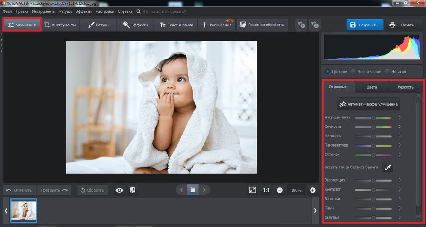This screenshot has height=227, width=426.
Task: Click the Повторить redo button
Action: 54,190
